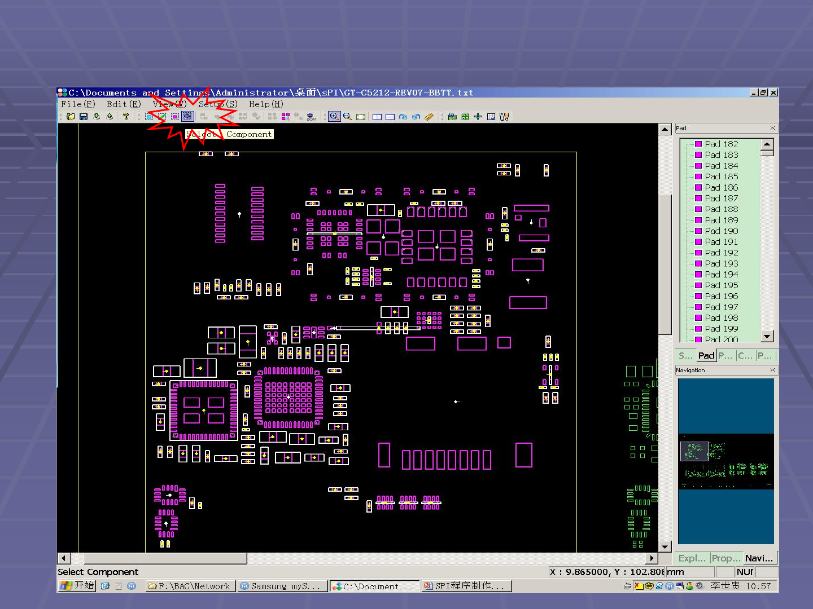Click the Open file toolbar icon
This screenshot has width=813, height=609.
click(x=71, y=117)
